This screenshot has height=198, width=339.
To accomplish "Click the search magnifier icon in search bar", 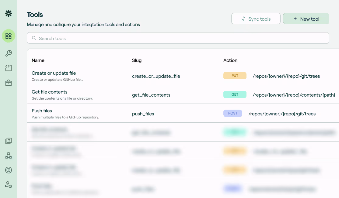I will point(34,38).
